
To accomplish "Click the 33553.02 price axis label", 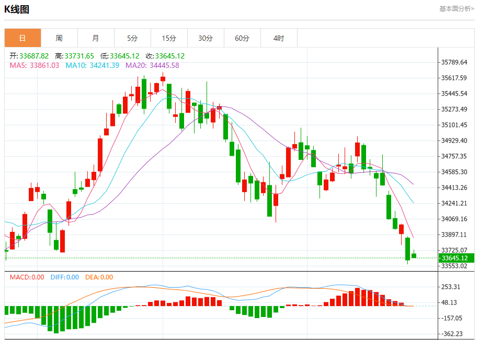I will pos(454,266).
